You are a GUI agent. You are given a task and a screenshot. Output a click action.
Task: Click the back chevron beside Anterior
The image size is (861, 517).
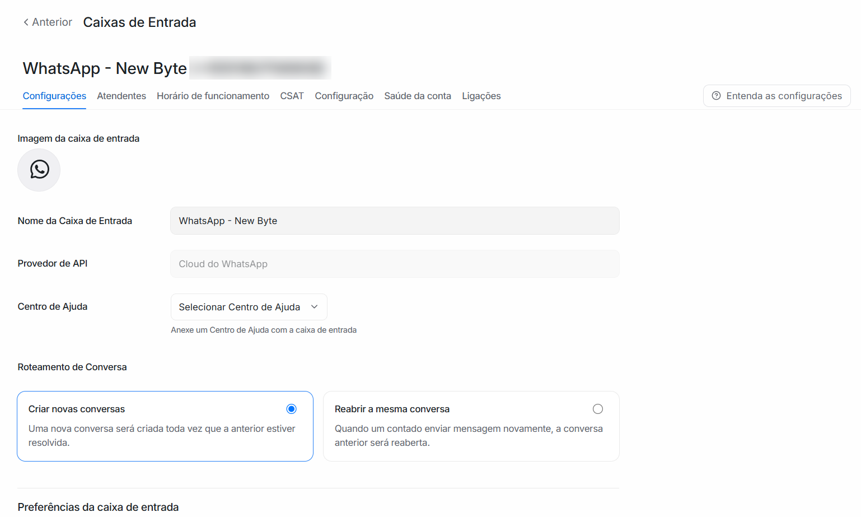pyautogui.click(x=26, y=22)
